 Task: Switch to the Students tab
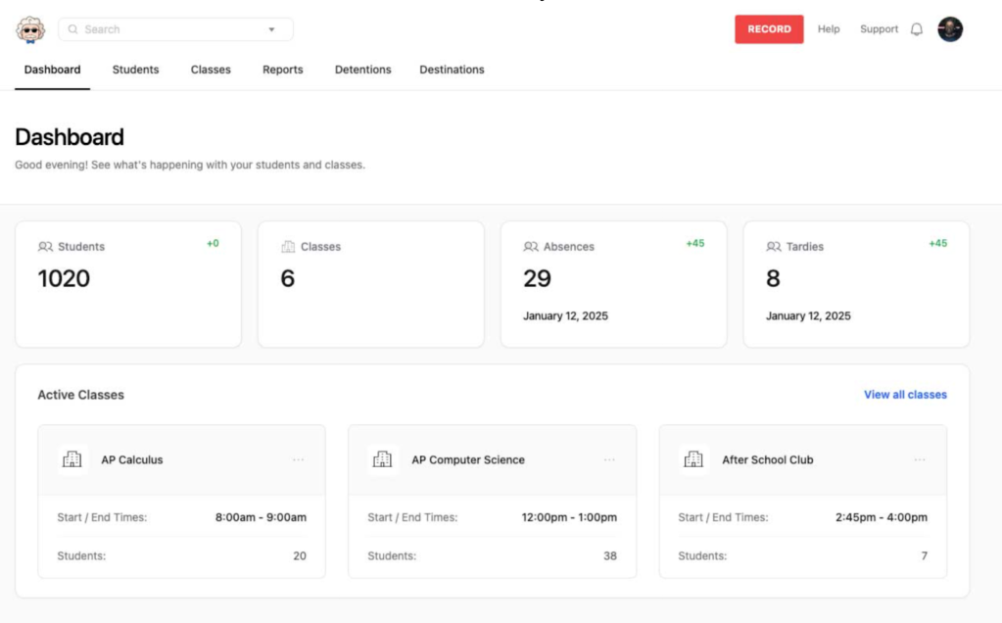[x=135, y=70]
